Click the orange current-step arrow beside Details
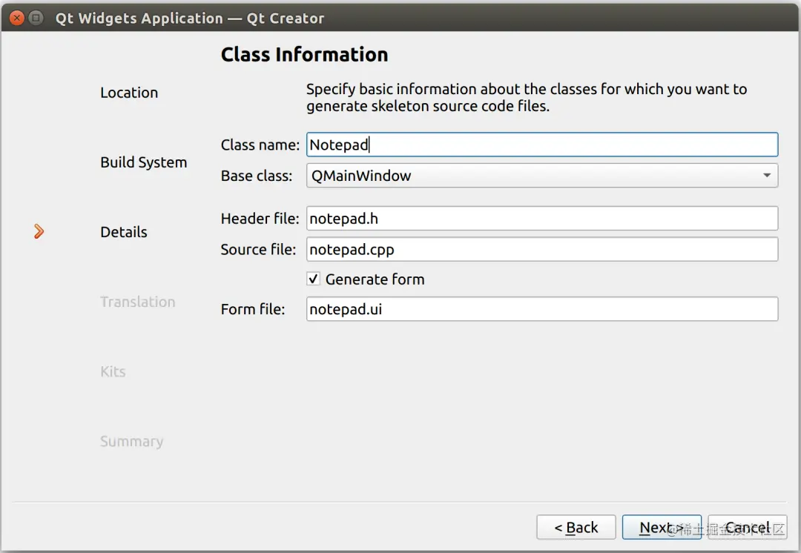801x553 pixels. [39, 232]
